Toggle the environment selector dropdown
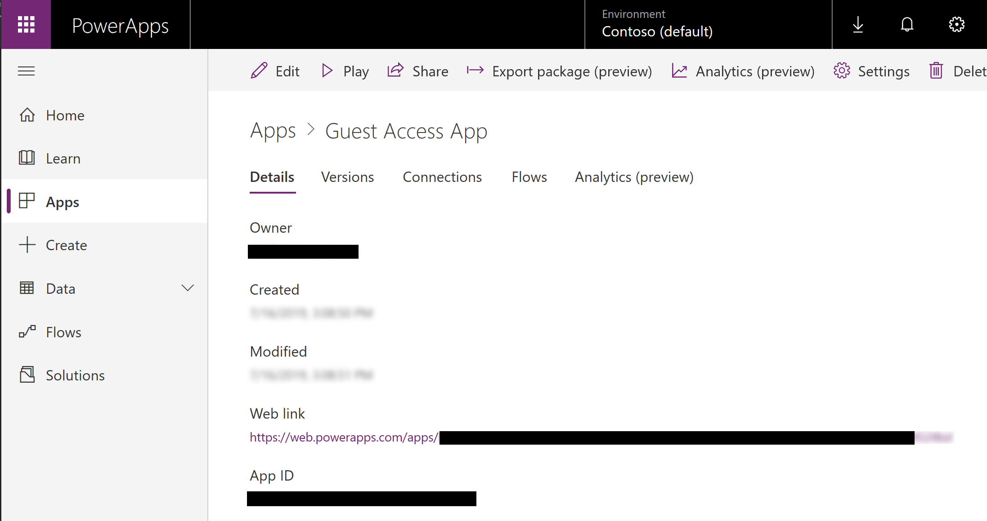Image resolution: width=987 pixels, height=521 pixels. [656, 24]
